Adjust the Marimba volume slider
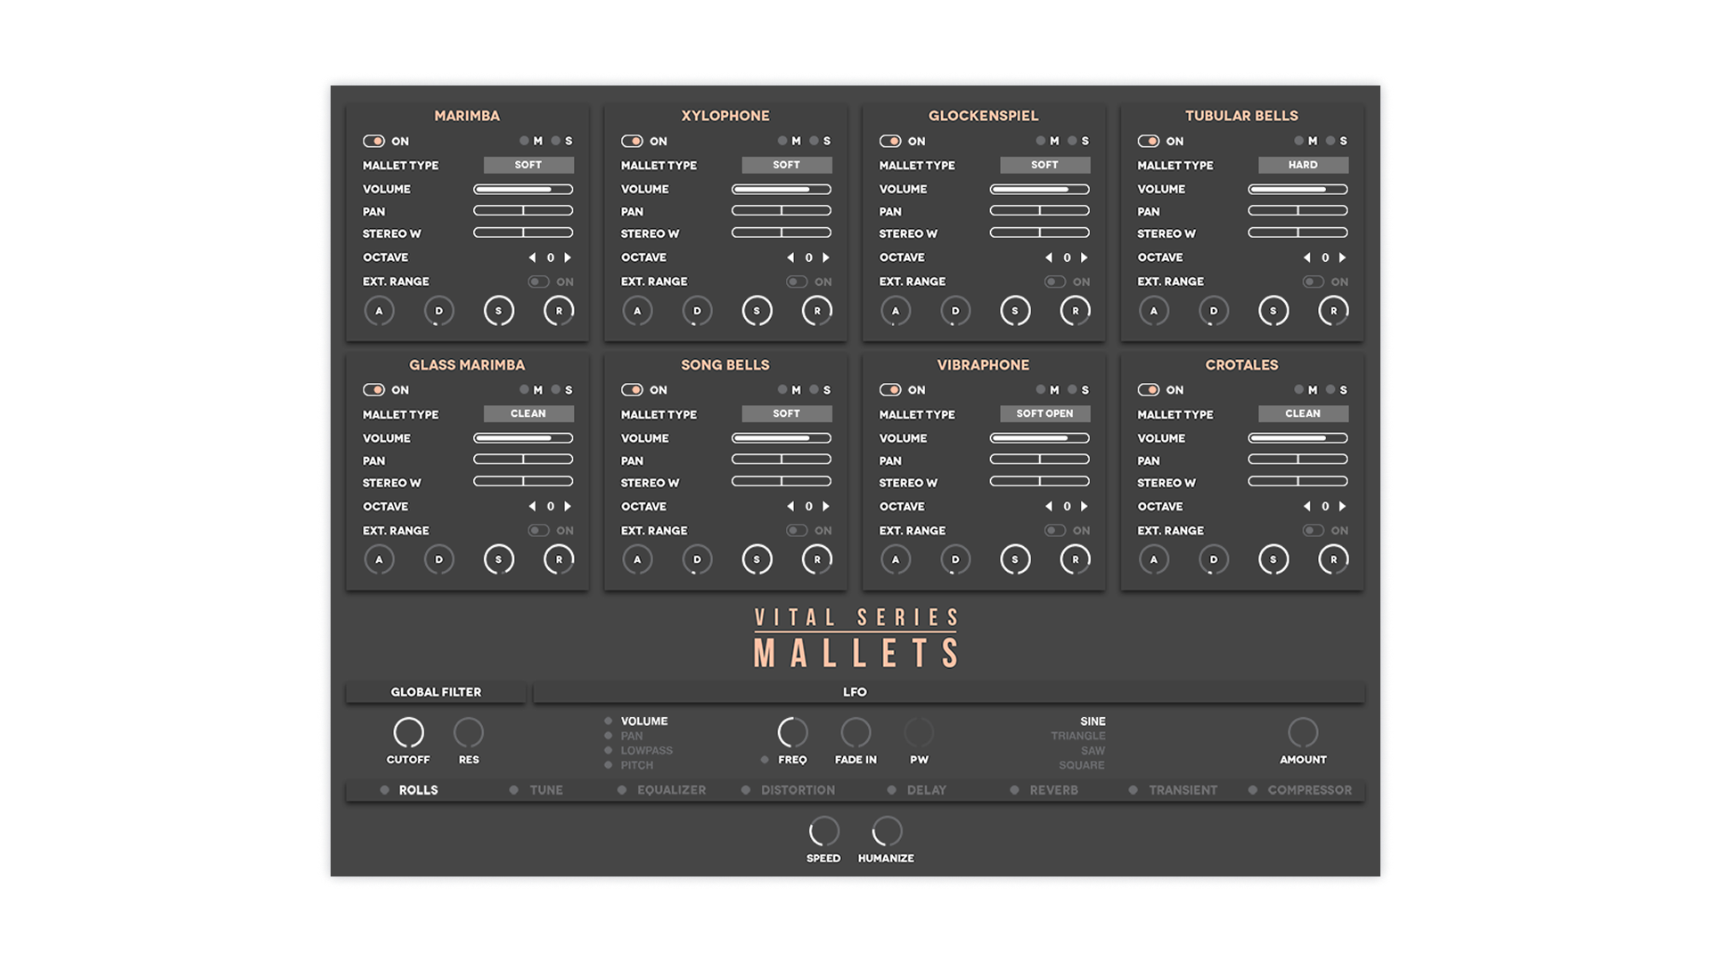Screen dimensions: 1711x962 click(523, 189)
